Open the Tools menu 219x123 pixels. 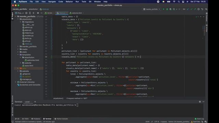click(84, 2)
